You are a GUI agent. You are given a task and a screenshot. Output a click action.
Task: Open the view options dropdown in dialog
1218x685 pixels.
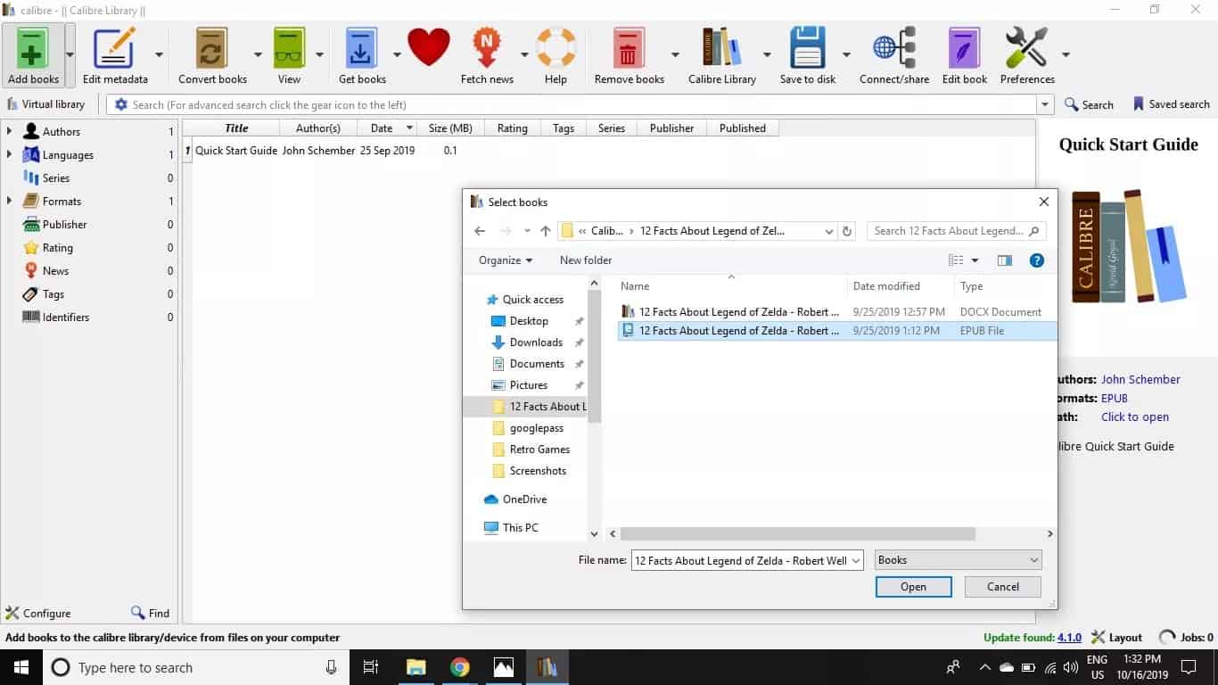point(975,260)
